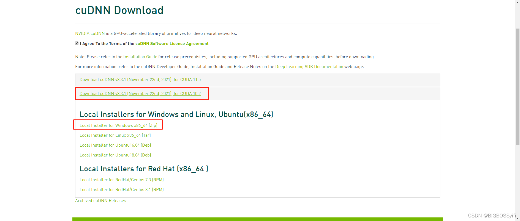
Task: Open the NVIDIA cuDNN link
Action: tap(90, 33)
